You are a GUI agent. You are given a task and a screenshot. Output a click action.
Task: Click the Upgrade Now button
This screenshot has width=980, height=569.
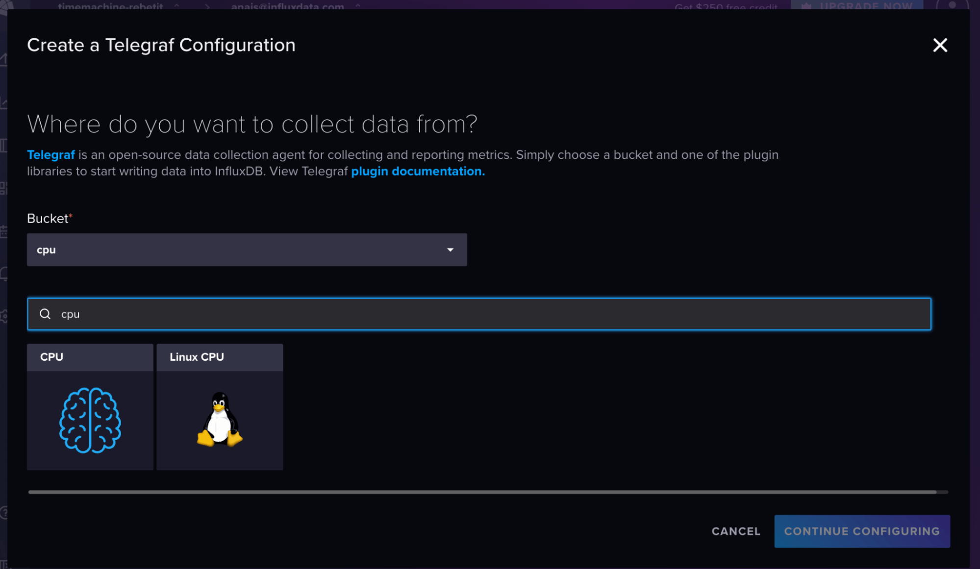(856, 5)
